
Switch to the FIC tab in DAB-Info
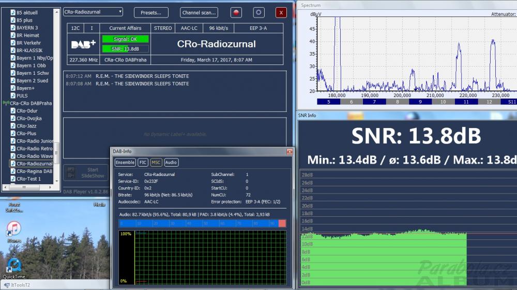click(143, 162)
